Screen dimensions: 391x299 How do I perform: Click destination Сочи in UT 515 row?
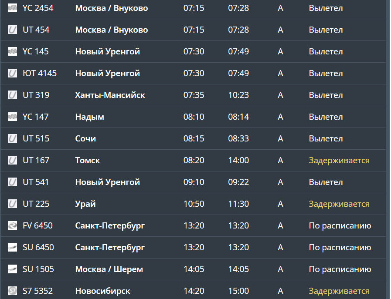tap(85, 139)
